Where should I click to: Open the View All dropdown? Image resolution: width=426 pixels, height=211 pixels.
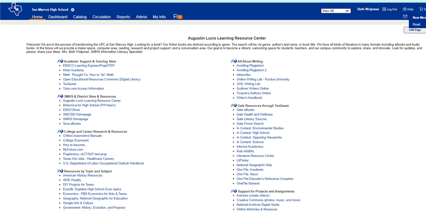click(x=336, y=11)
